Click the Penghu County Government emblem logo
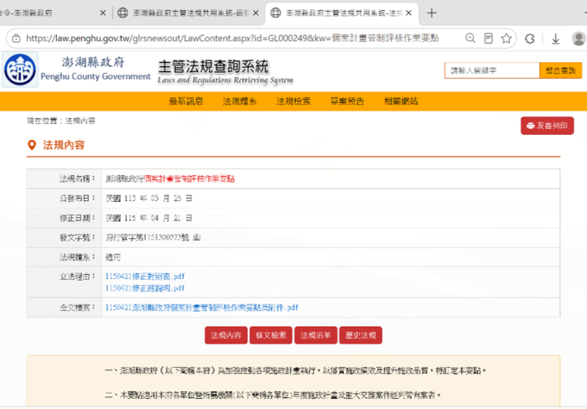The height and width of the screenshot is (409, 587). tap(20, 70)
